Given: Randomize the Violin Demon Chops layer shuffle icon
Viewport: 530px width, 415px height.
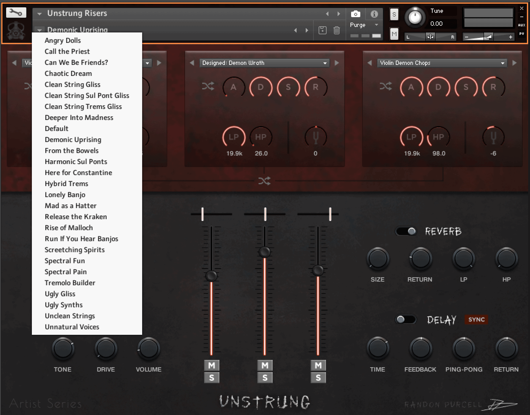Looking at the screenshot, I should pyautogui.click(x=386, y=86).
